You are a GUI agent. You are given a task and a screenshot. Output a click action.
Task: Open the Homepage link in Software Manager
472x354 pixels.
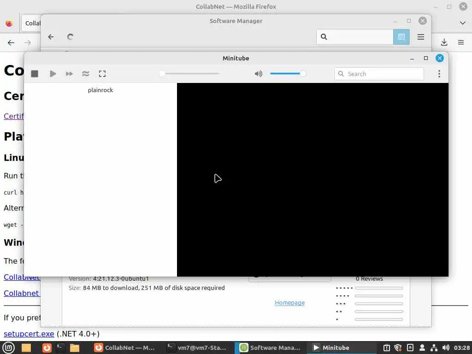point(289,302)
